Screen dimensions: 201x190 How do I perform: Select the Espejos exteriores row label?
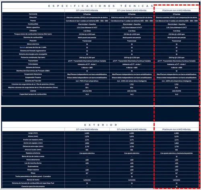tap(33, 153)
